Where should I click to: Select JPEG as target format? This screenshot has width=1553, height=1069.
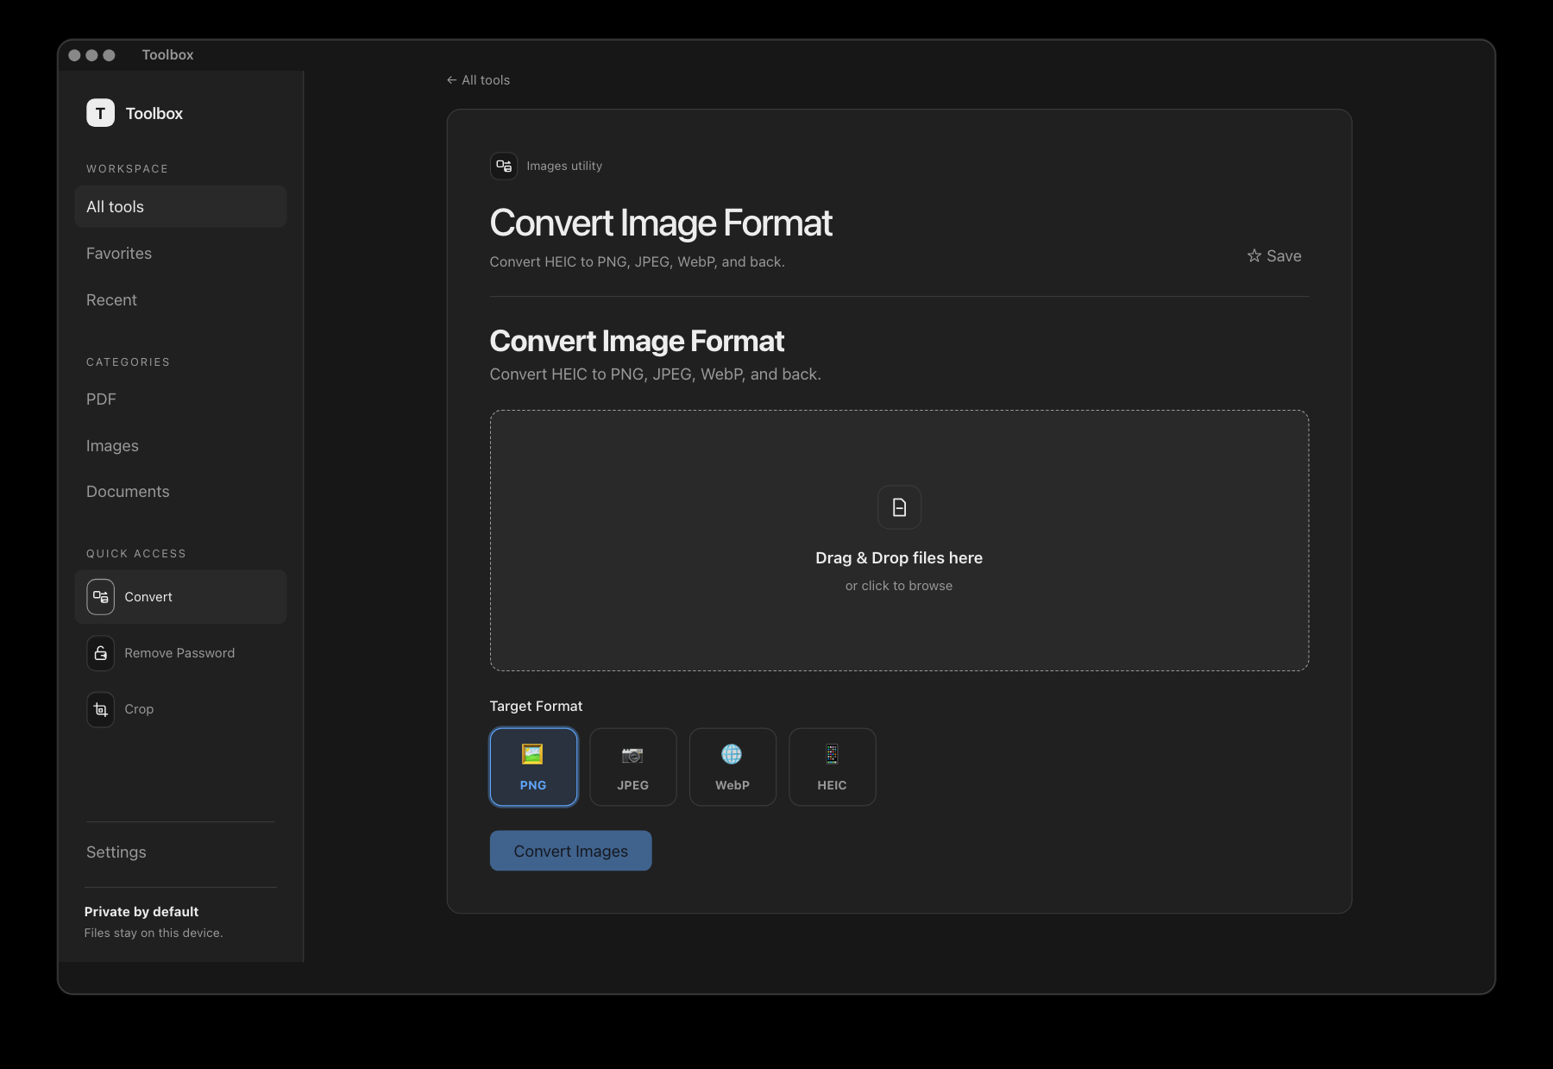[x=633, y=767]
